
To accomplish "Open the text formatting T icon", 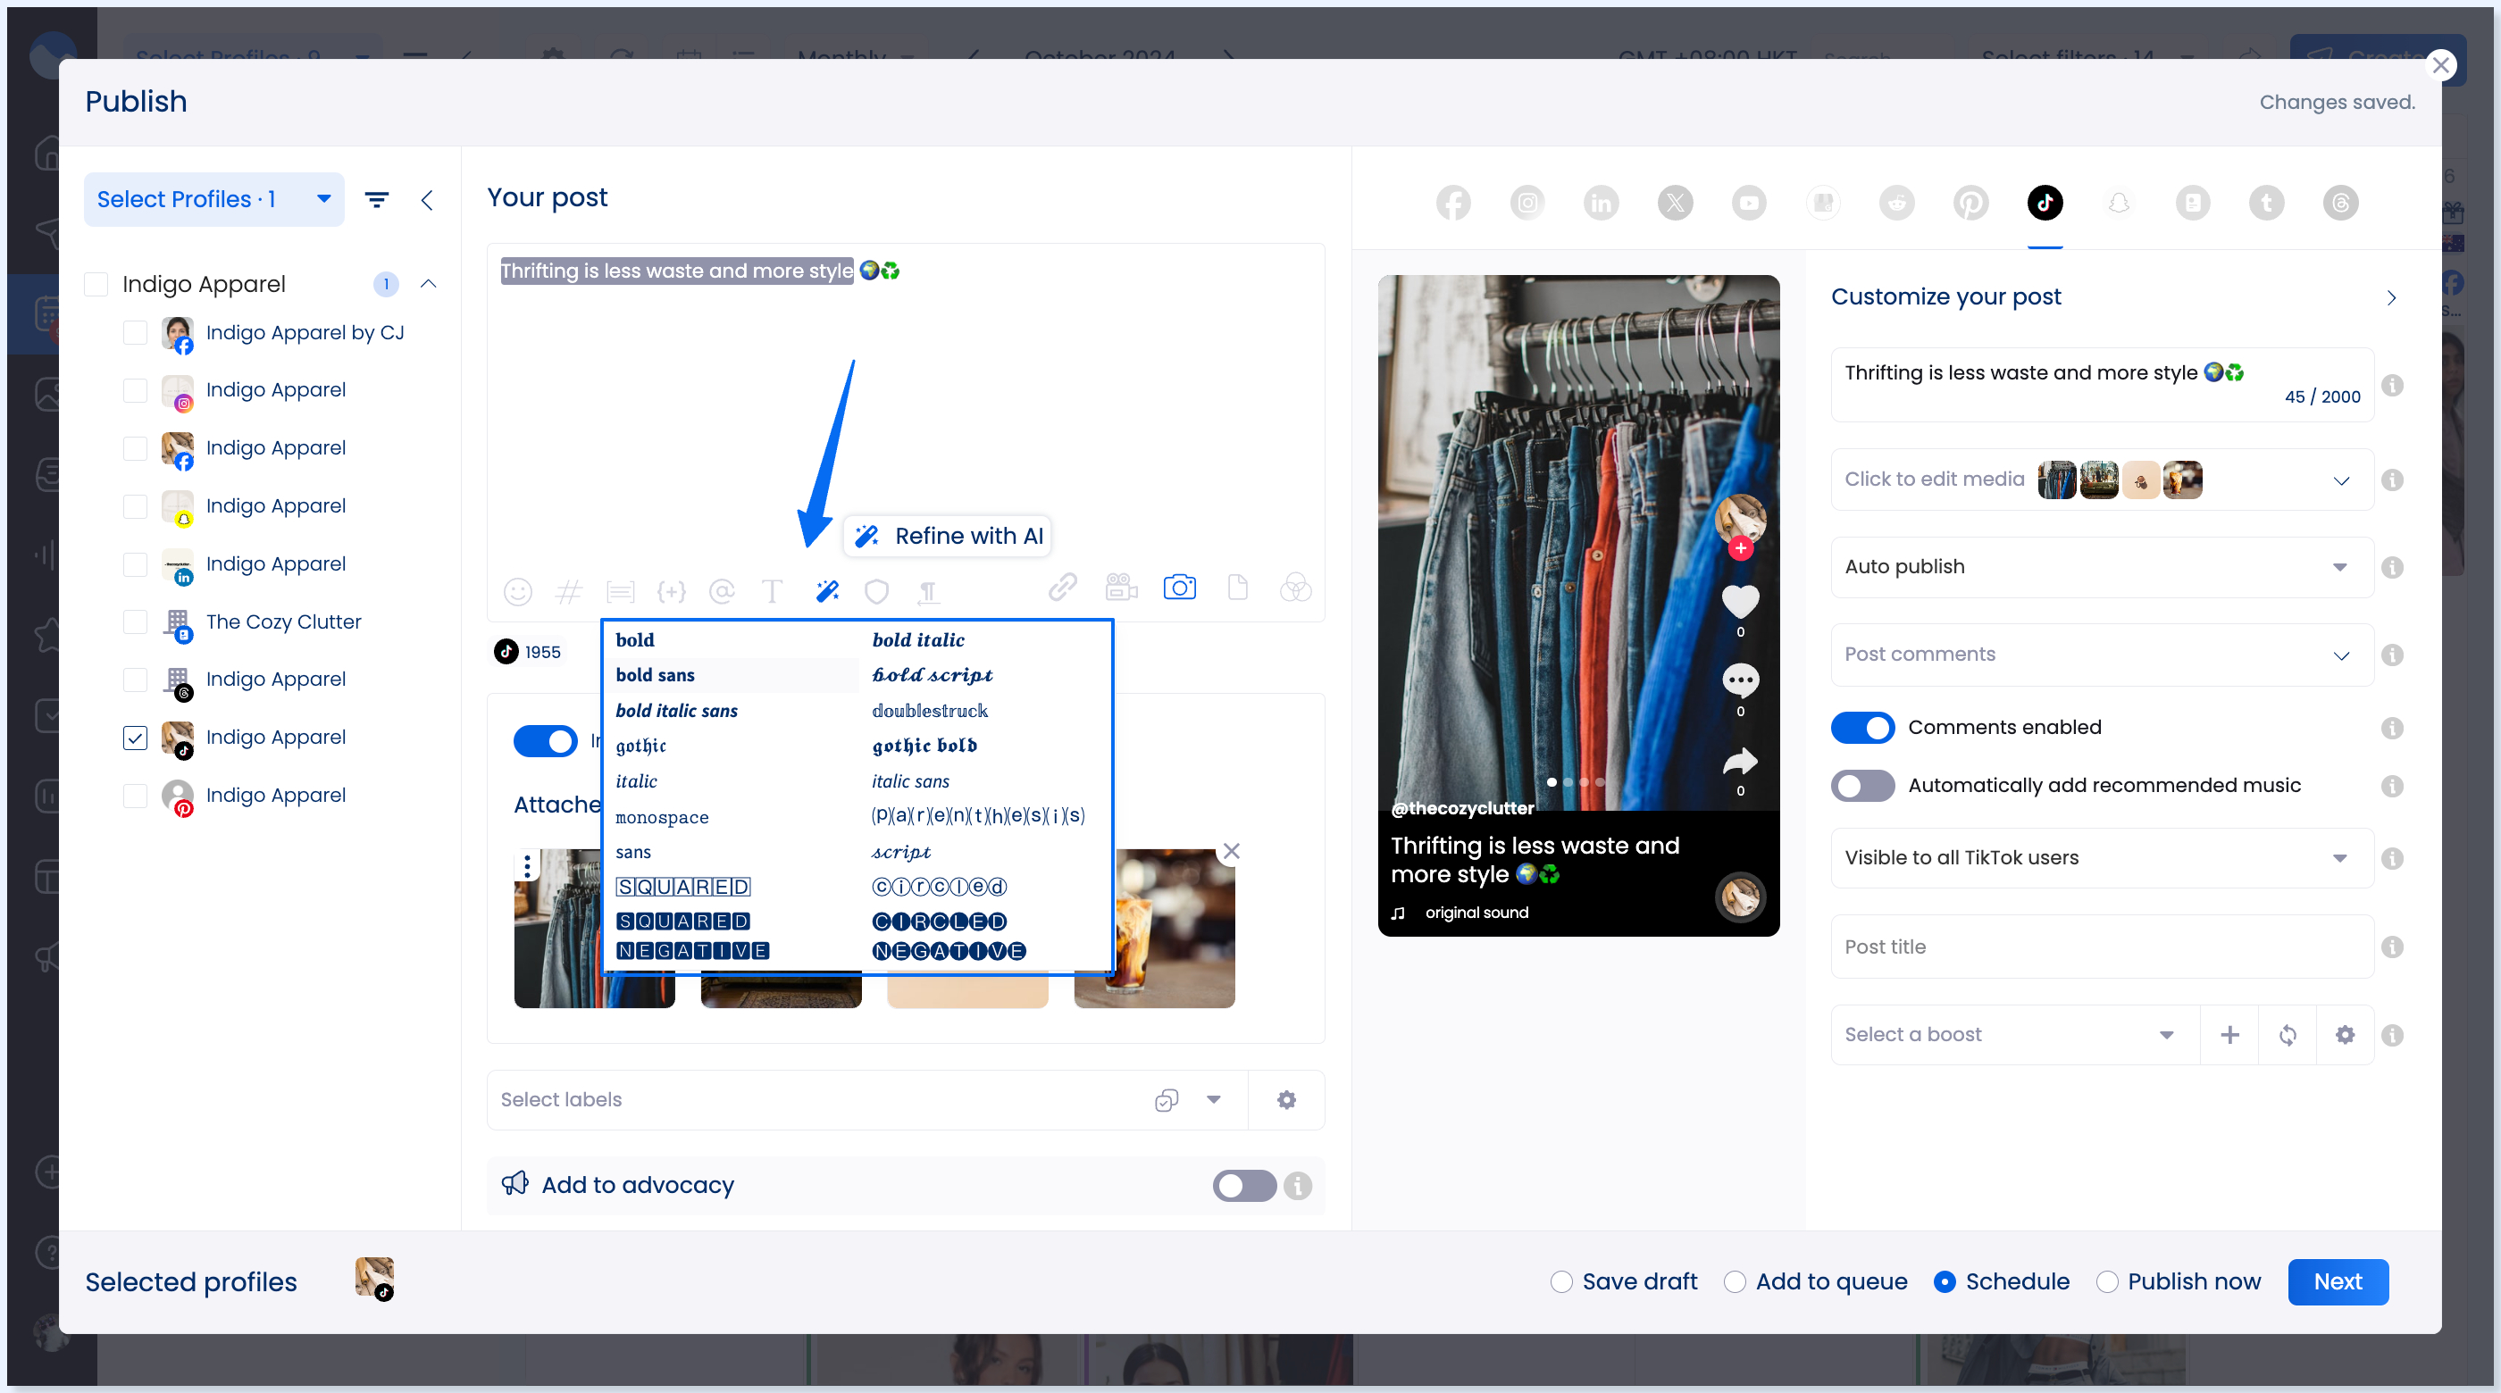I will pyautogui.click(x=772, y=590).
